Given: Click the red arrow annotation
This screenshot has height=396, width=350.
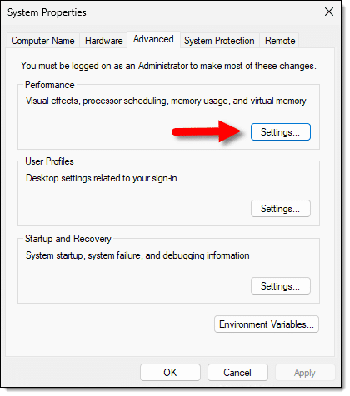Looking at the screenshot, I should click(x=207, y=131).
